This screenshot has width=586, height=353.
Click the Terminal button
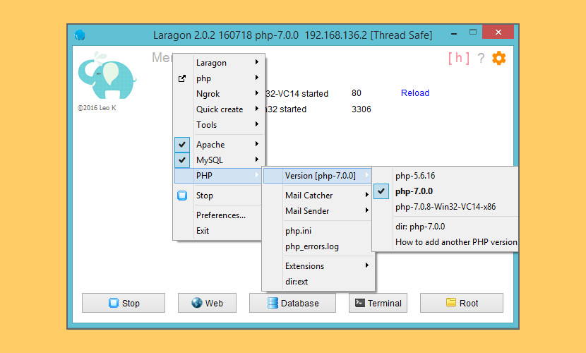coord(378,303)
